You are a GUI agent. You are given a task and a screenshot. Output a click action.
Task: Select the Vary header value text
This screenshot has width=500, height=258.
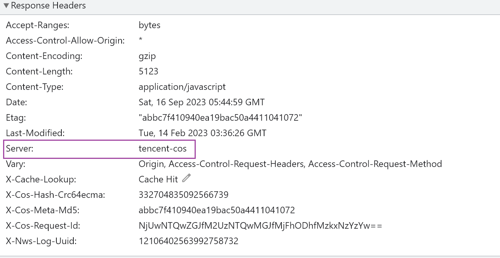[x=290, y=164]
